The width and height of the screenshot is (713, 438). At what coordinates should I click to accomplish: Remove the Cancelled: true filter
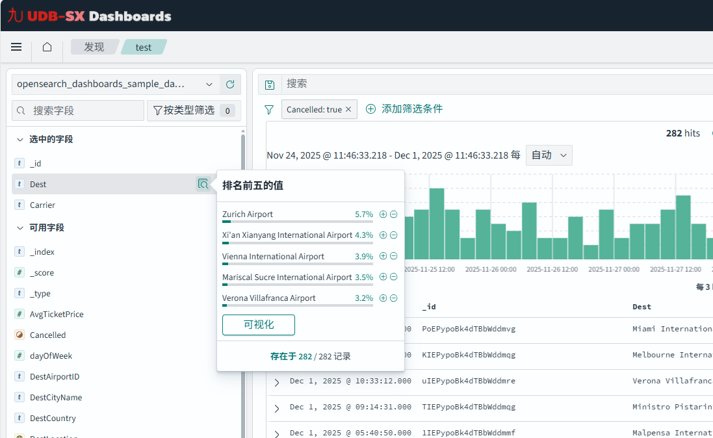click(348, 110)
